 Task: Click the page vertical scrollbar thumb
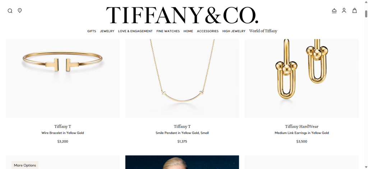[x=366, y=14]
